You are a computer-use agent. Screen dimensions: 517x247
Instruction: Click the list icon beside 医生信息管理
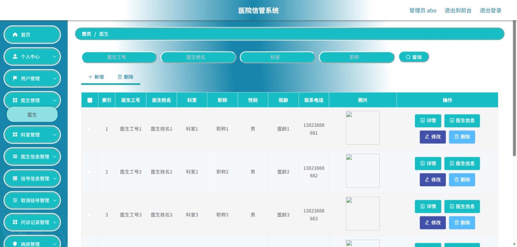click(x=15, y=157)
